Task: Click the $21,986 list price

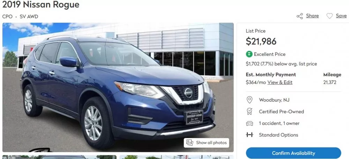Action: pyautogui.click(x=261, y=41)
